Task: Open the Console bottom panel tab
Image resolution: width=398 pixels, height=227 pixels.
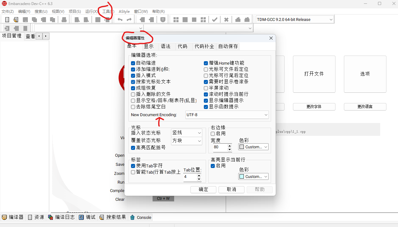Action: click(141, 217)
